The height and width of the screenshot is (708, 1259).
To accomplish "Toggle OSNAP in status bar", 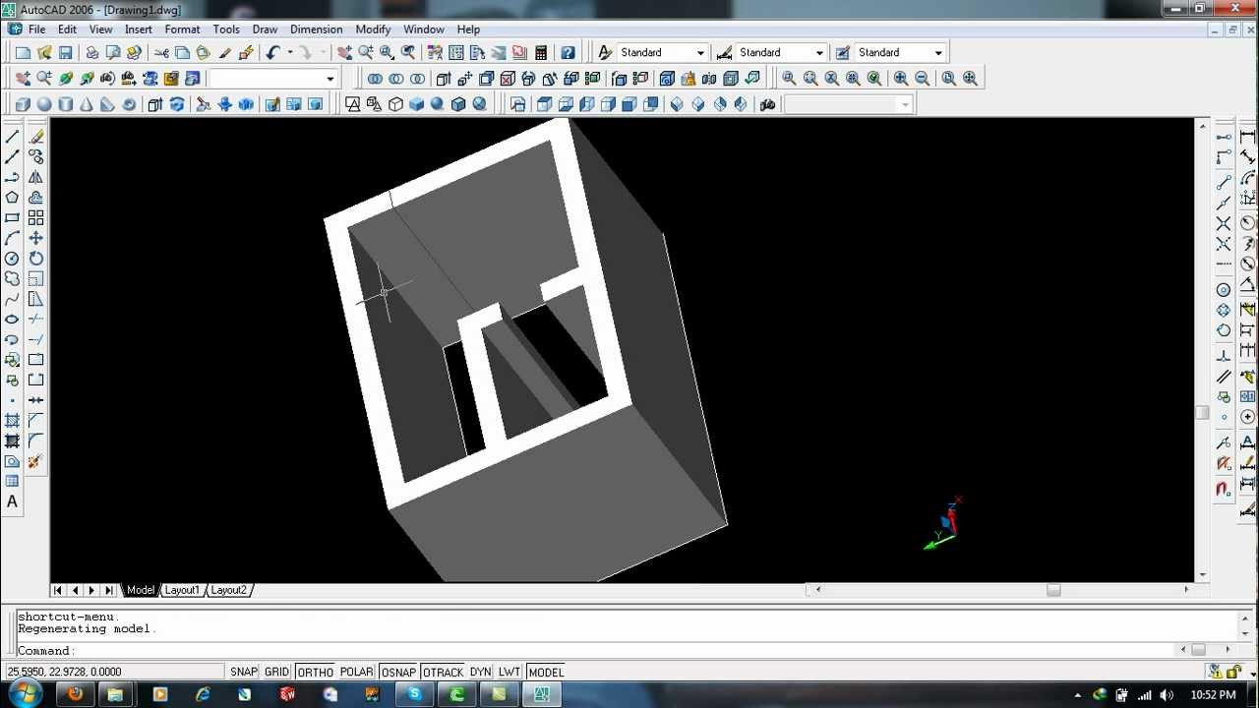I will [x=398, y=673].
